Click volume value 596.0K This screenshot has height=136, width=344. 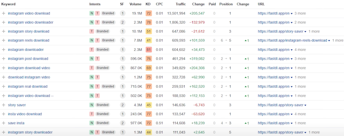[136, 59]
